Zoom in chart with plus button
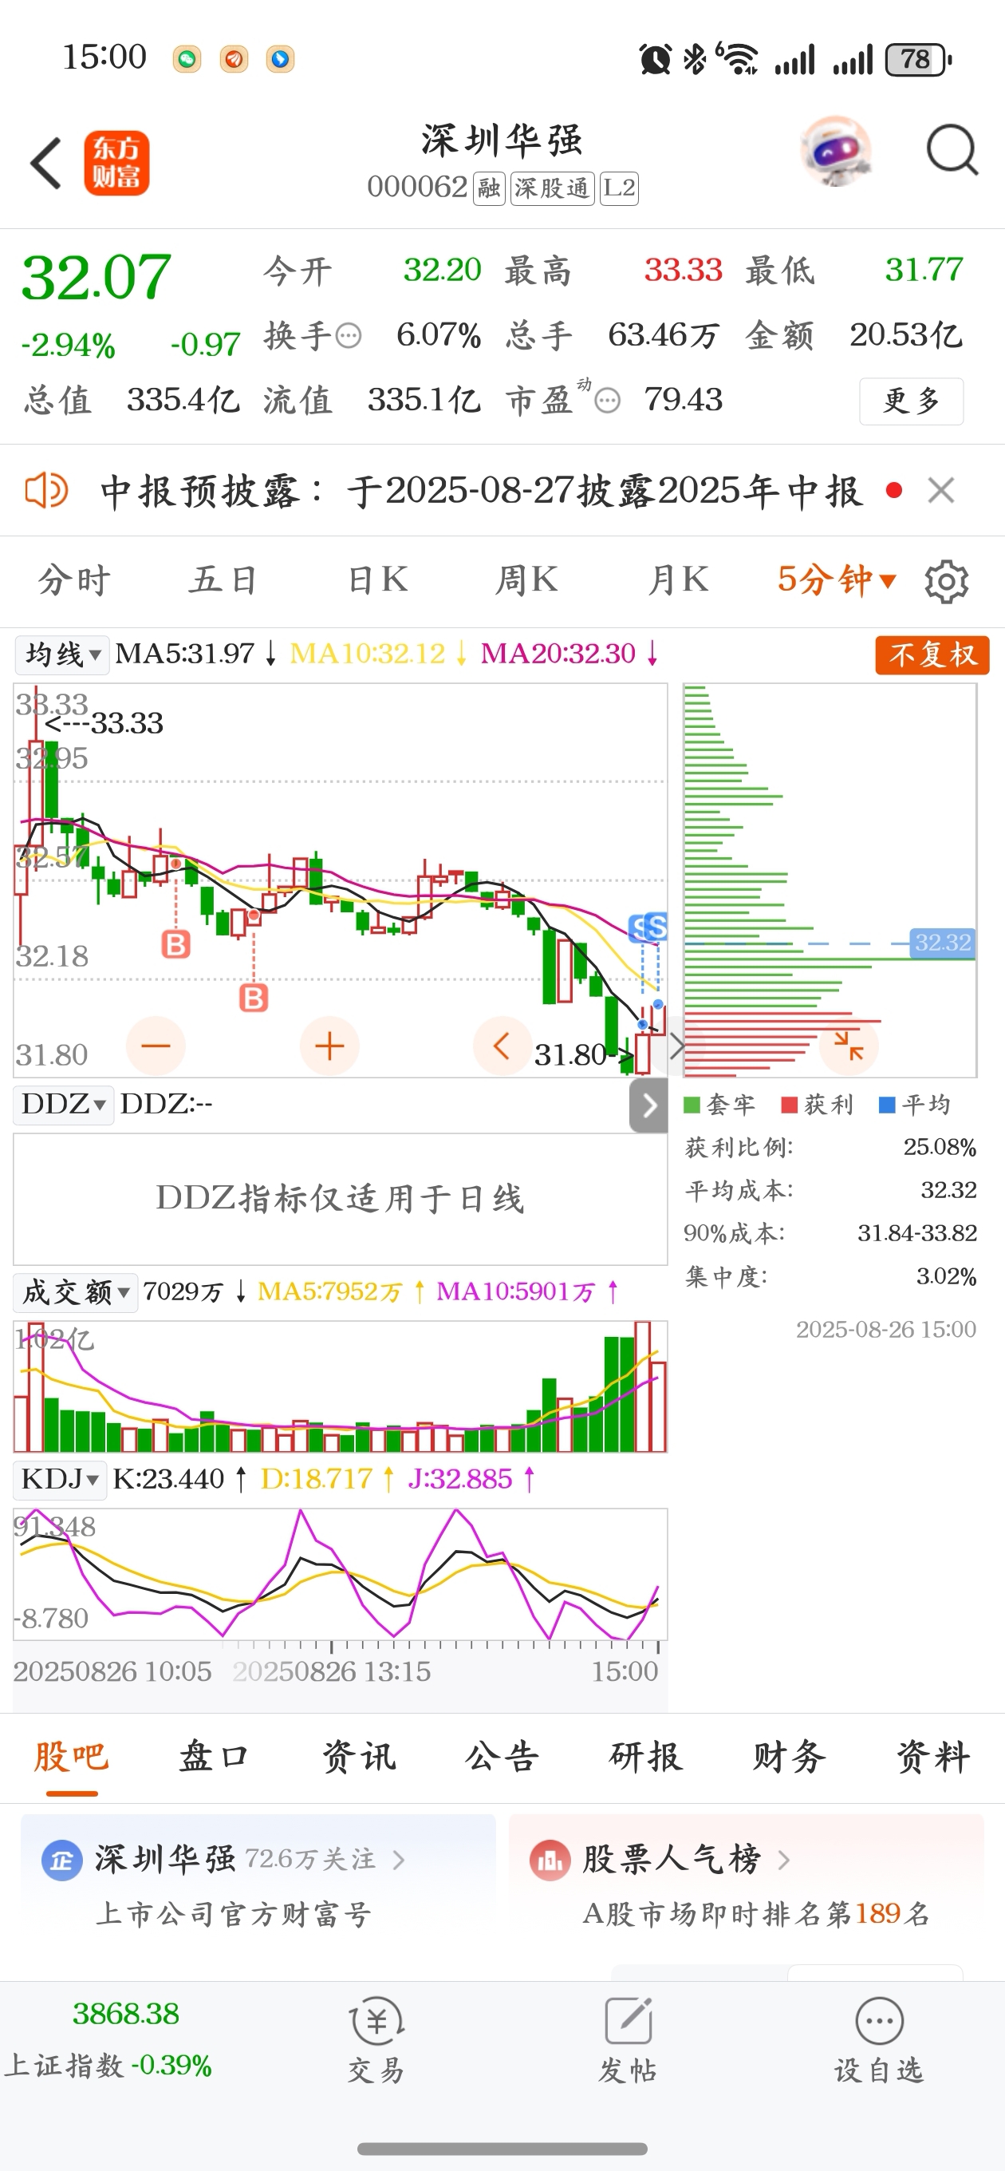1005x2171 pixels. 329,1046
